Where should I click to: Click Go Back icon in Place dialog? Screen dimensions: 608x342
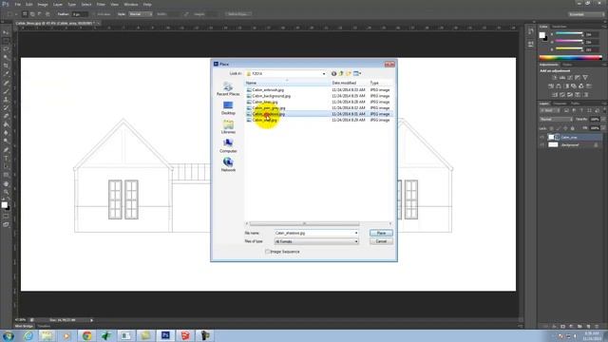point(333,74)
